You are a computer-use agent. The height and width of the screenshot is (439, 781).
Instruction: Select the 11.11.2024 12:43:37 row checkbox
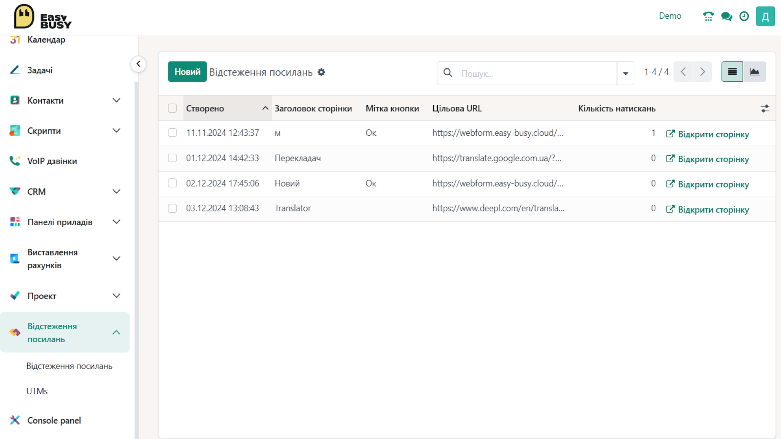click(172, 133)
